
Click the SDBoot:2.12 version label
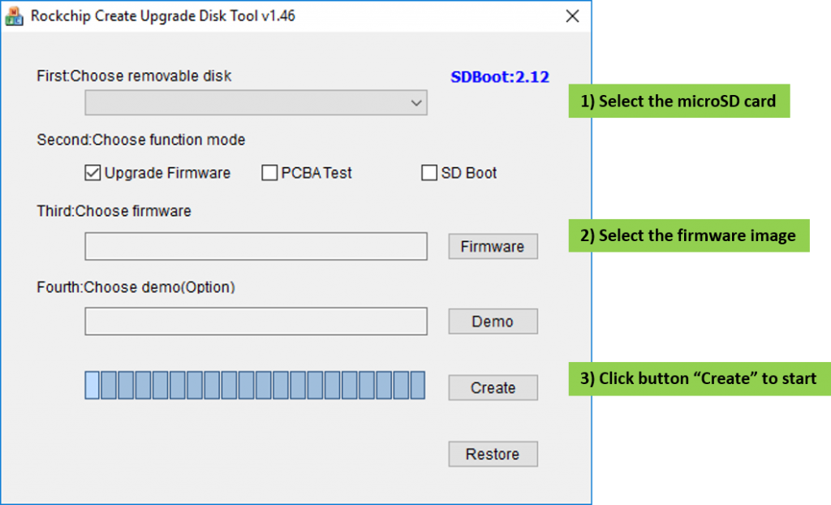(x=500, y=77)
